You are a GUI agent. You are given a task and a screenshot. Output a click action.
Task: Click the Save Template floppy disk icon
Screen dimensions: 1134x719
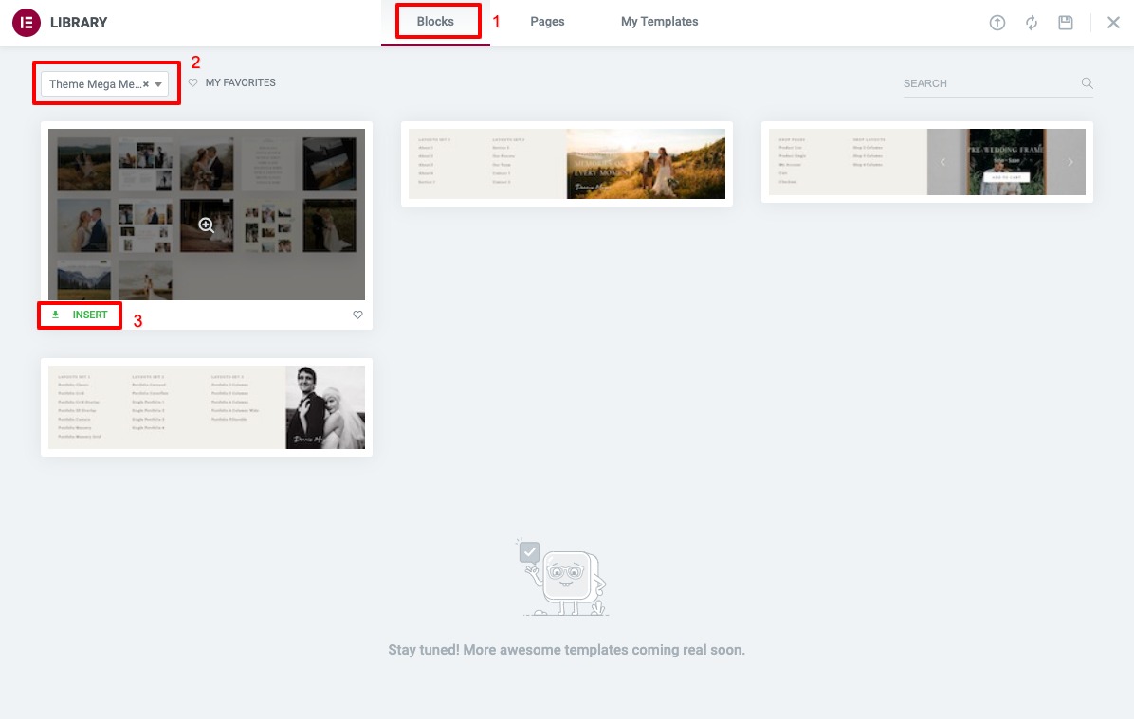1066,22
